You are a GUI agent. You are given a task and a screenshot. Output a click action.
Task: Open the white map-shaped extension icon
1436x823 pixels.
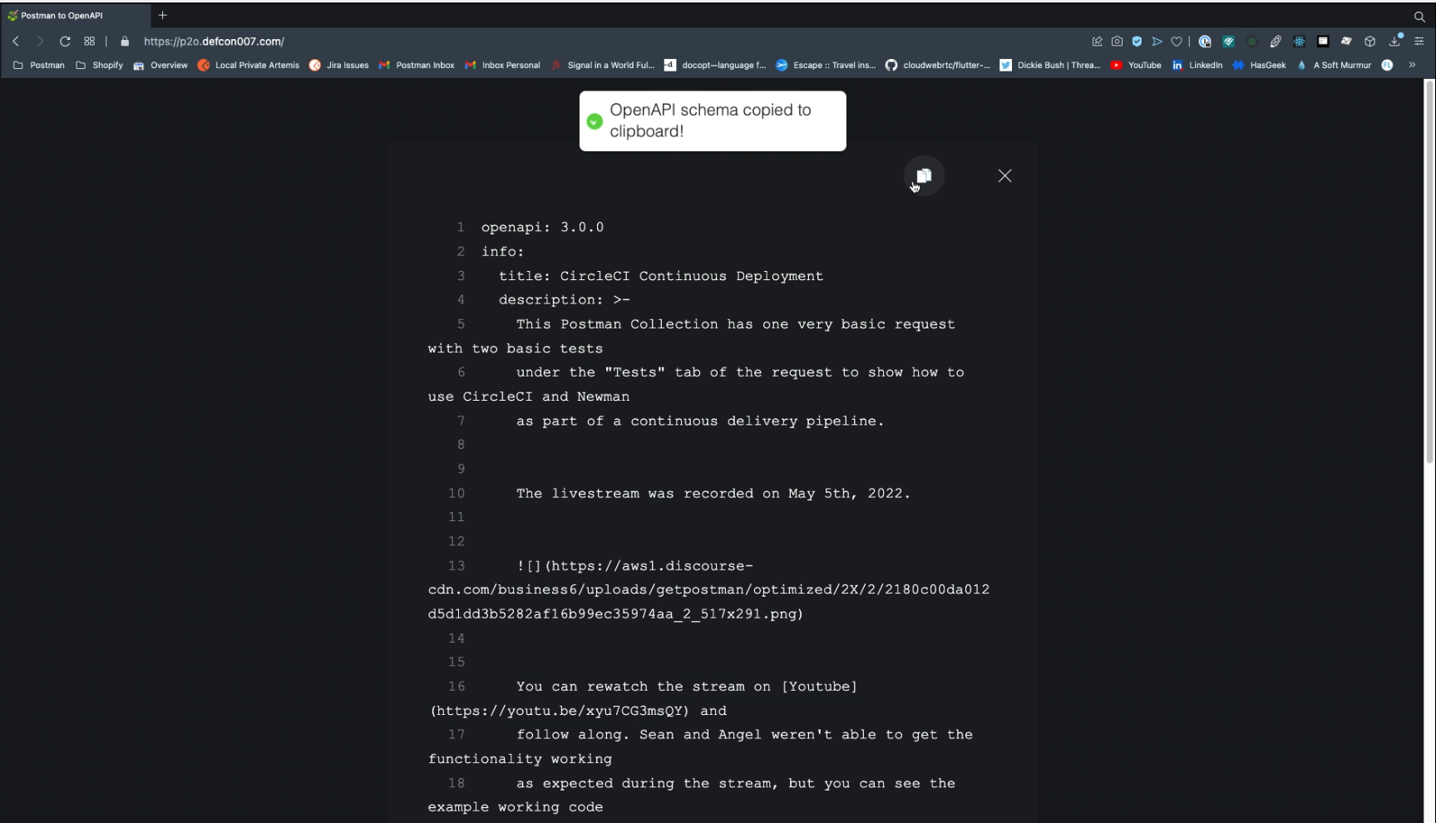tap(1346, 41)
